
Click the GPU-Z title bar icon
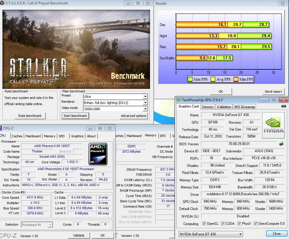[x=178, y=100]
